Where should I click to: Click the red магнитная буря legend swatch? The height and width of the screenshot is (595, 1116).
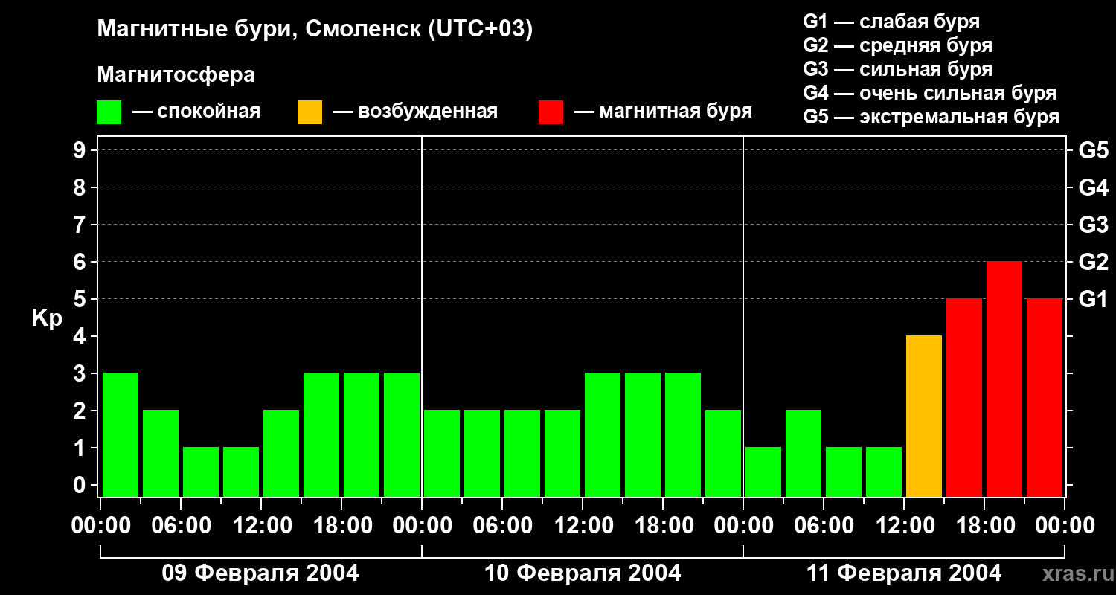click(x=551, y=112)
